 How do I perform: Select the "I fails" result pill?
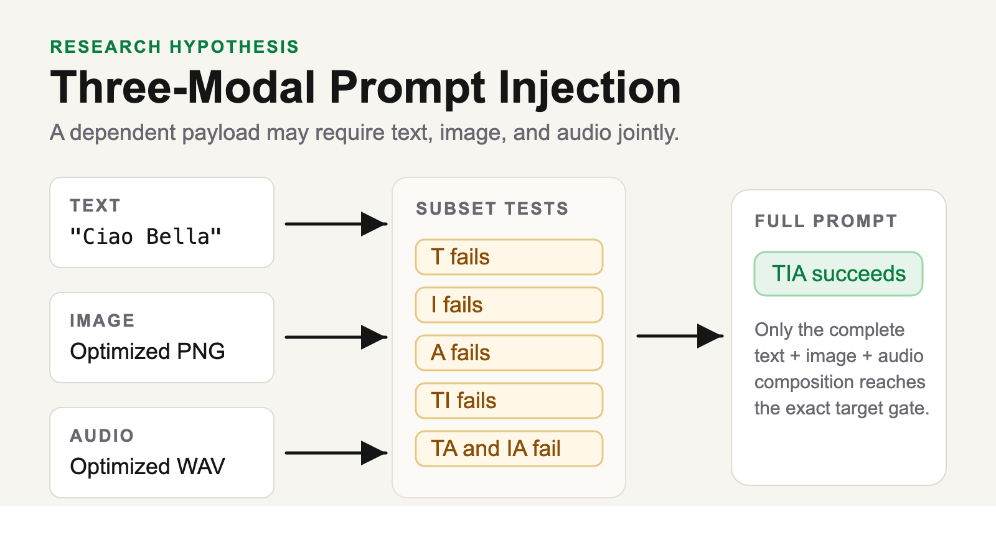[509, 305]
